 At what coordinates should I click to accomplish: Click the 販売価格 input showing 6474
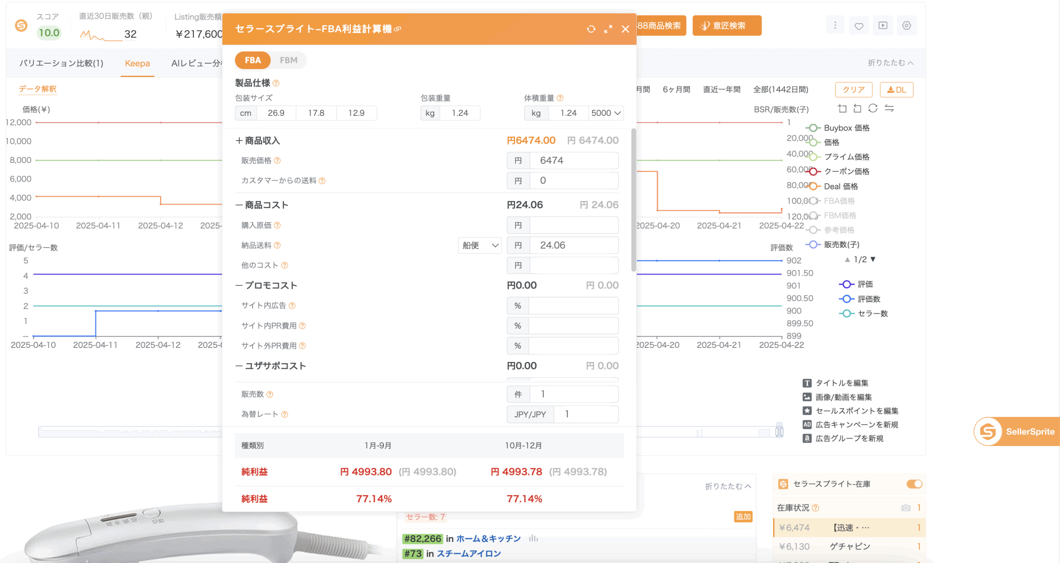click(574, 161)
